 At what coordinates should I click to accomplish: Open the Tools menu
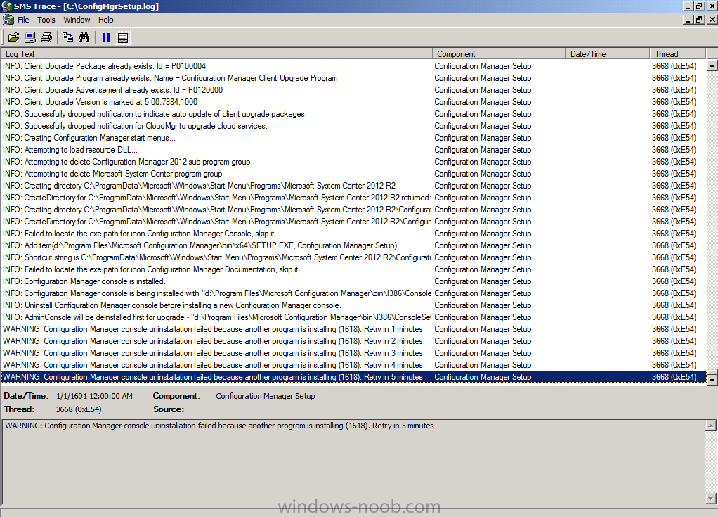click(46, 20)
